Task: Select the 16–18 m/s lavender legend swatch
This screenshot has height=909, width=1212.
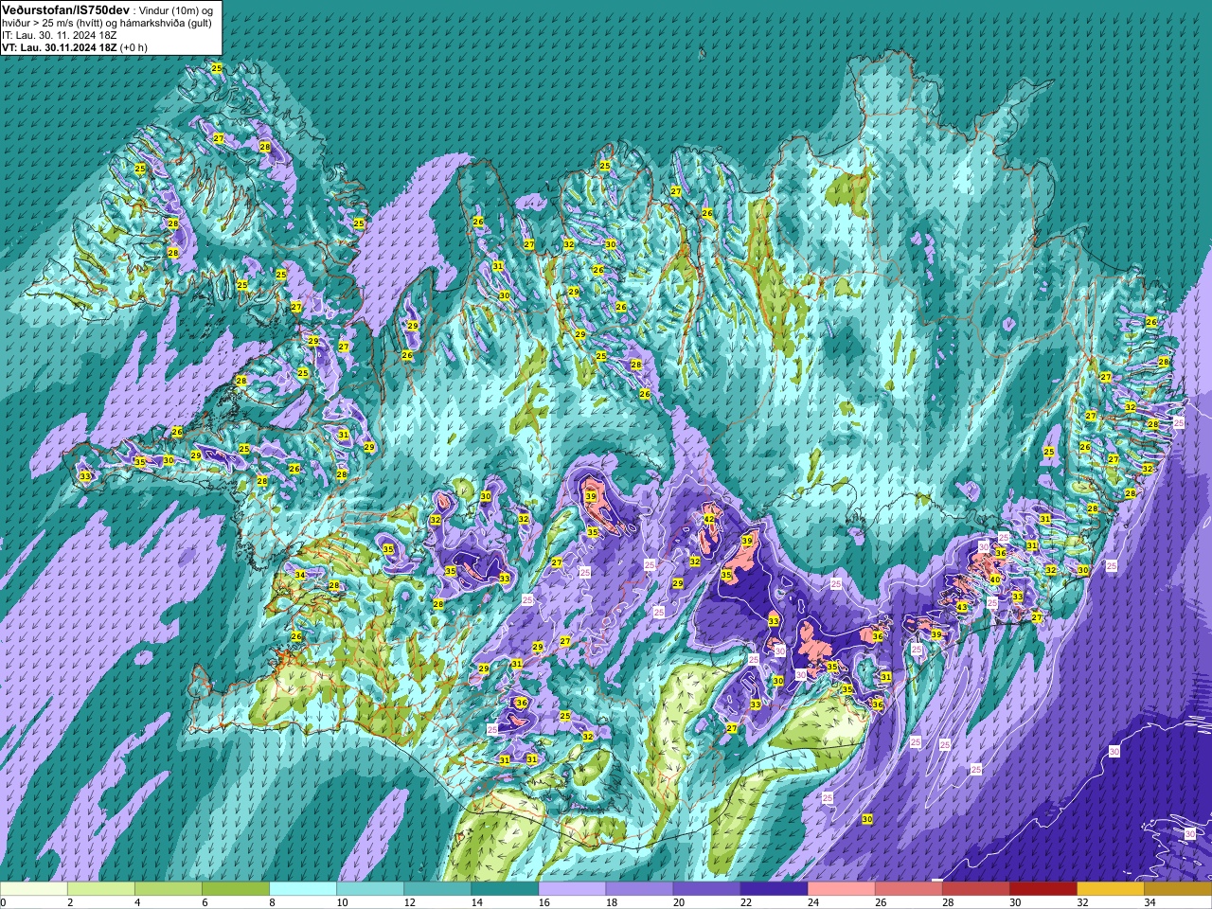Action: coord(572,889)
